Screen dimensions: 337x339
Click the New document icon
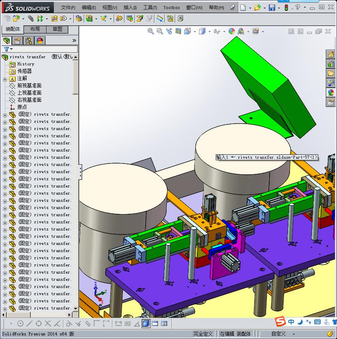[243, 8]
